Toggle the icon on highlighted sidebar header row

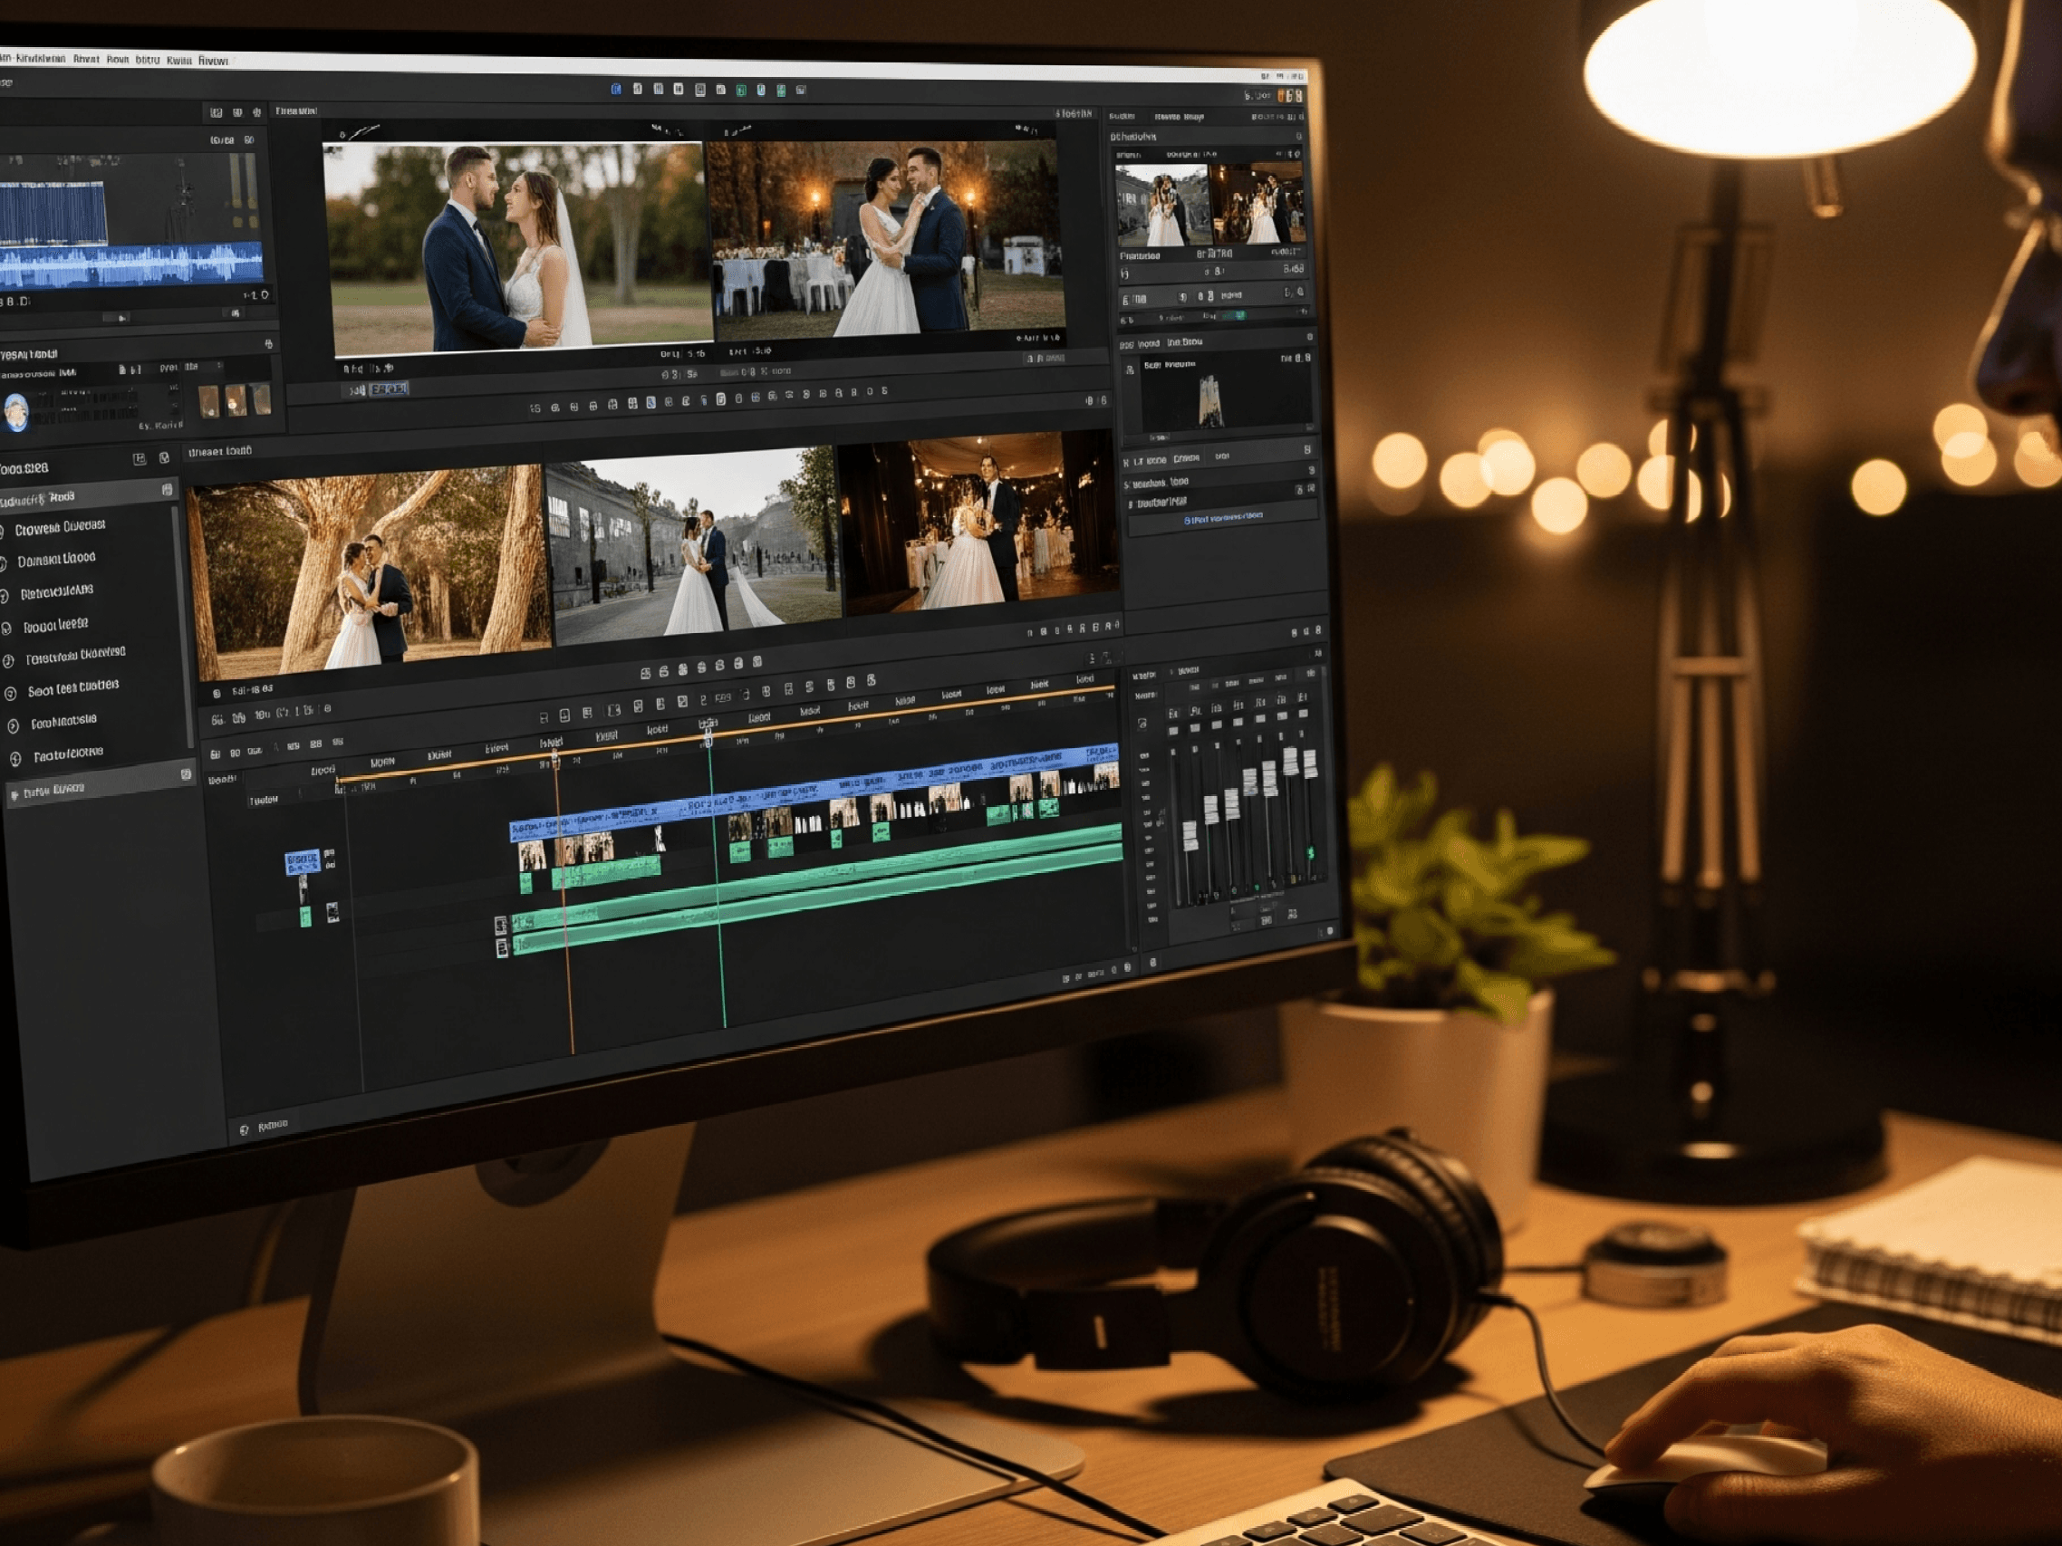168,489
